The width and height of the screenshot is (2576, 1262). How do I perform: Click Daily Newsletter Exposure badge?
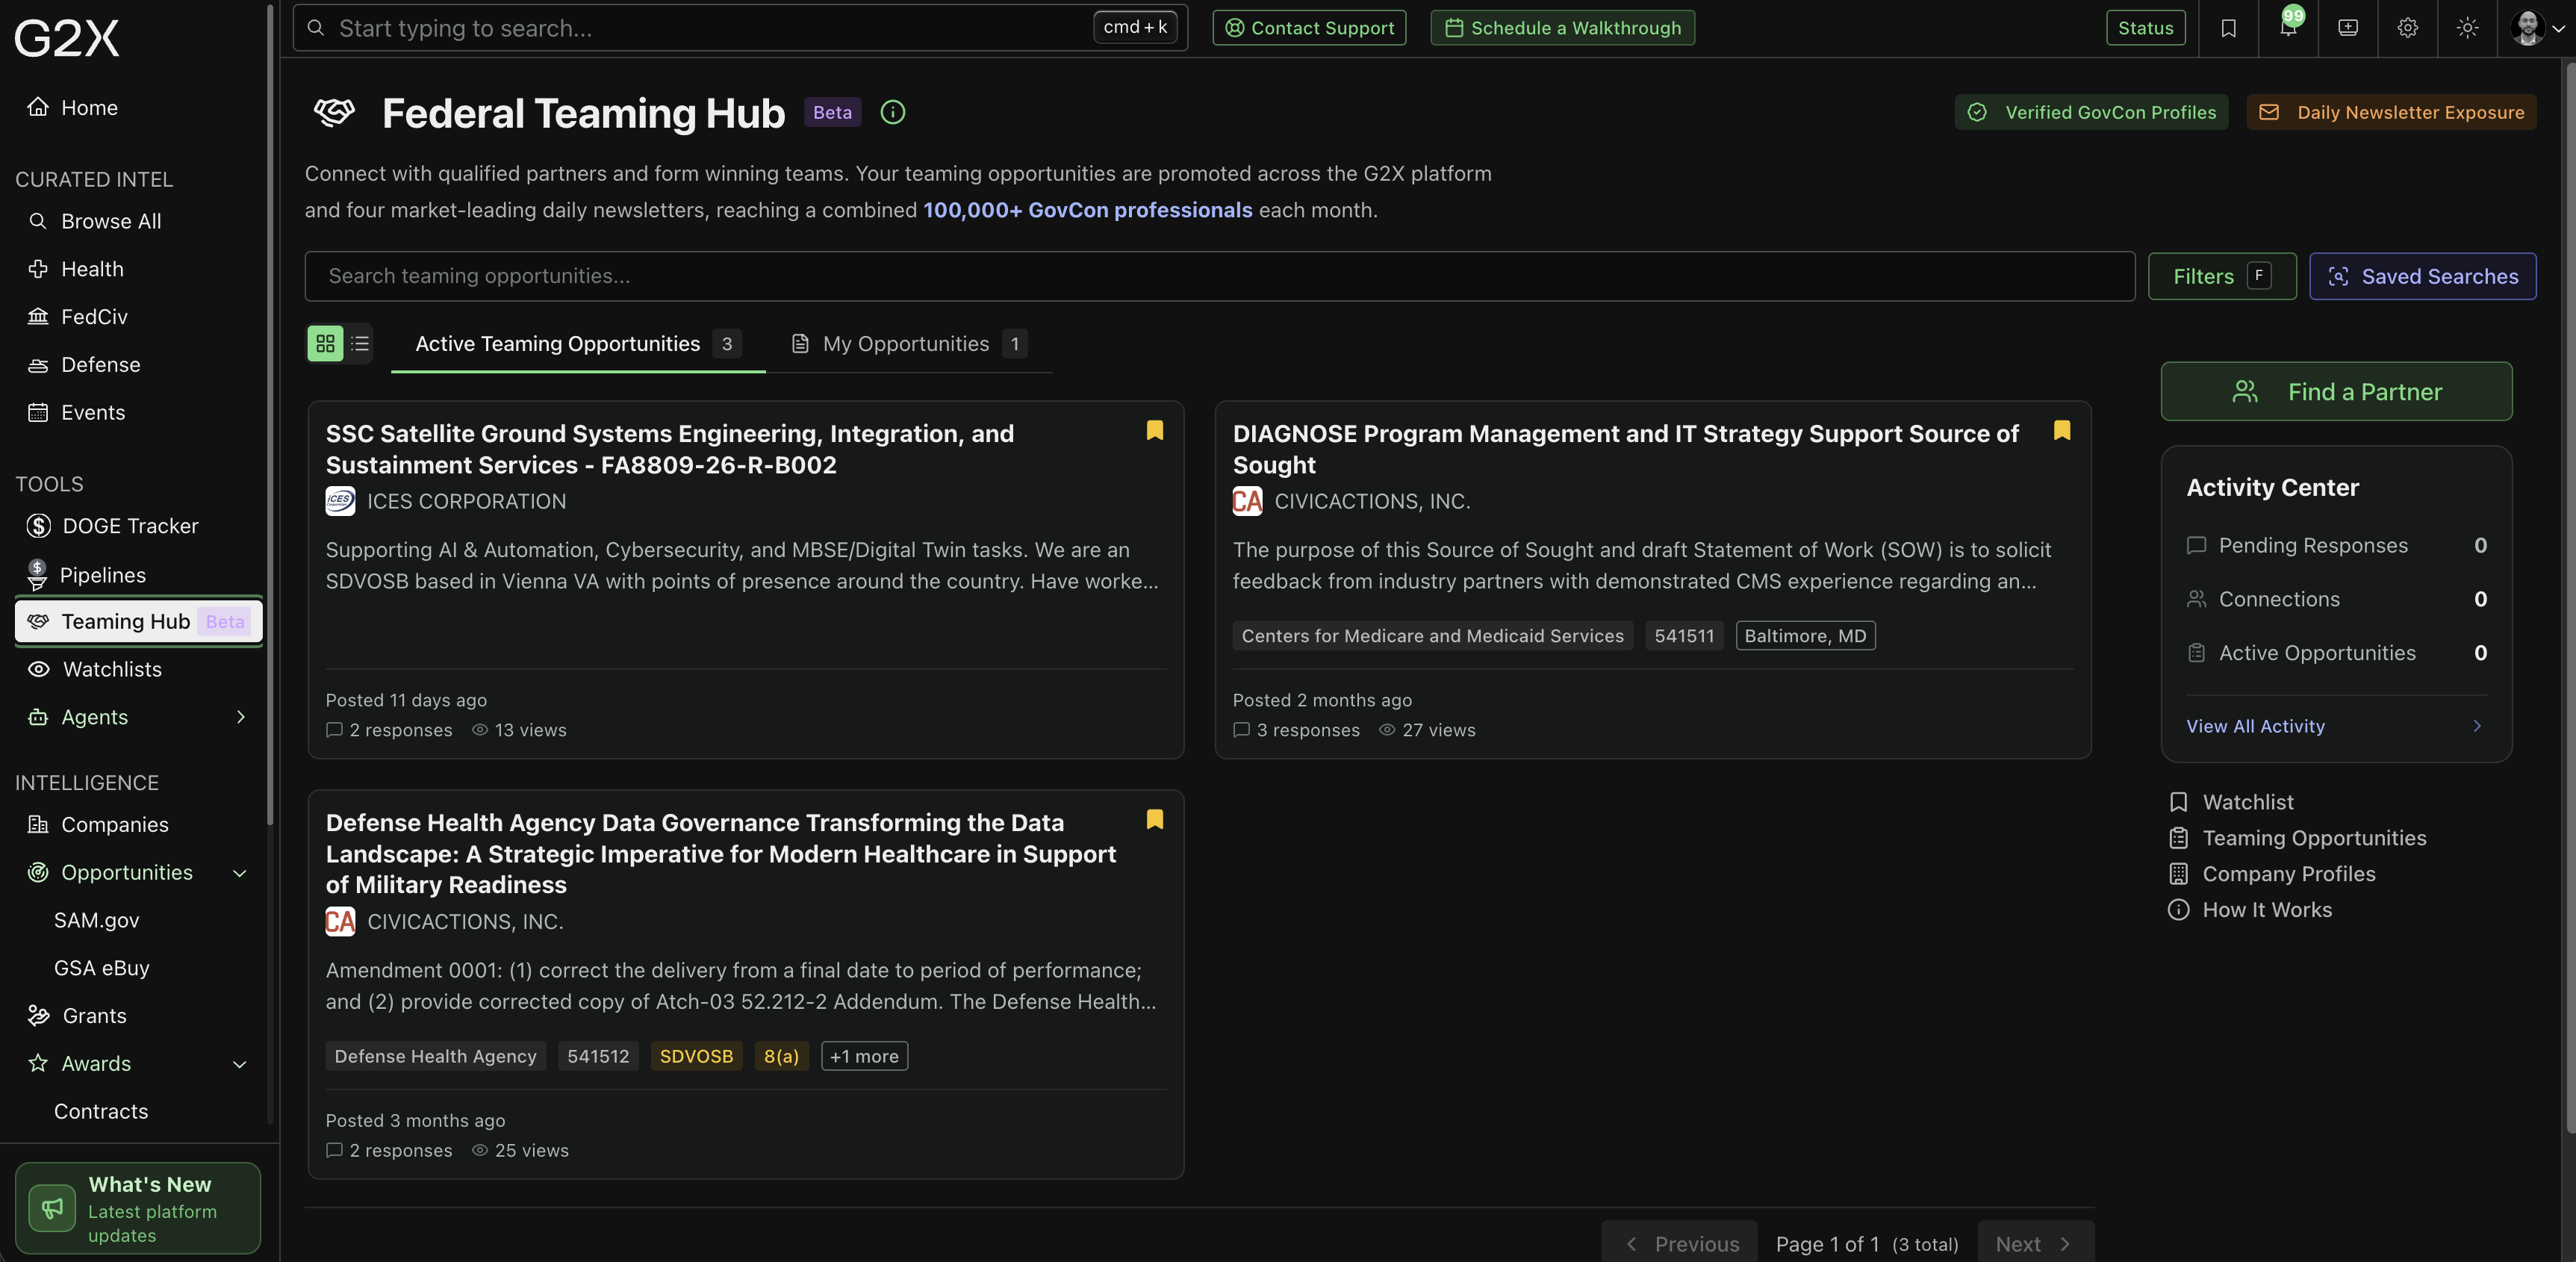click(x=2391, y=112)
